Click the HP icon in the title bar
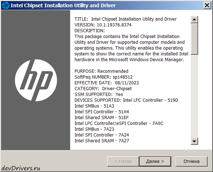This screenshot has width=213, height=172. pyautogui.click(x=6, y=5)
